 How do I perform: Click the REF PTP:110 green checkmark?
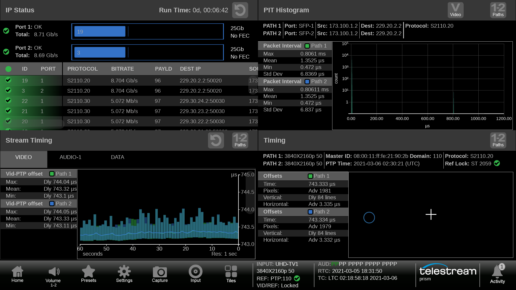coord(297,278)
